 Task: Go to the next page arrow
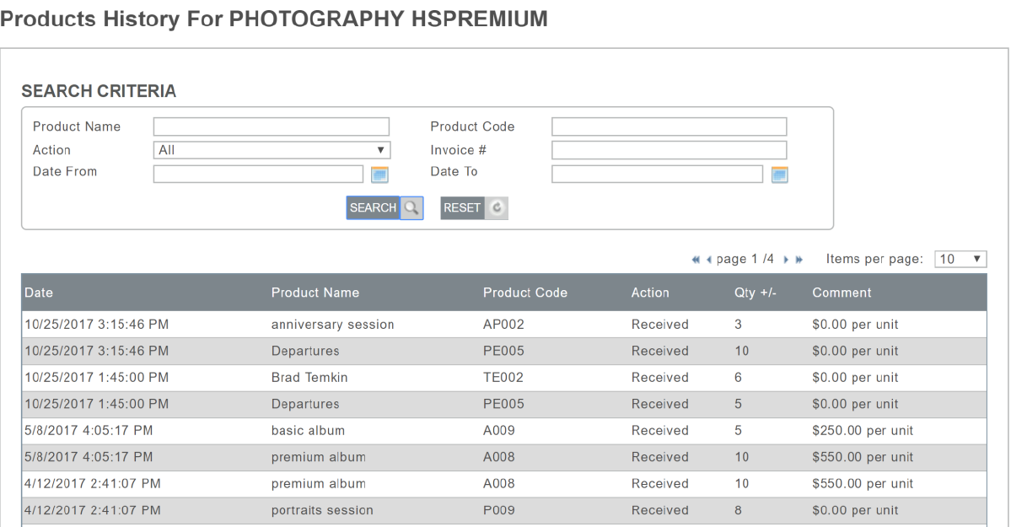[x=786, y=260]
